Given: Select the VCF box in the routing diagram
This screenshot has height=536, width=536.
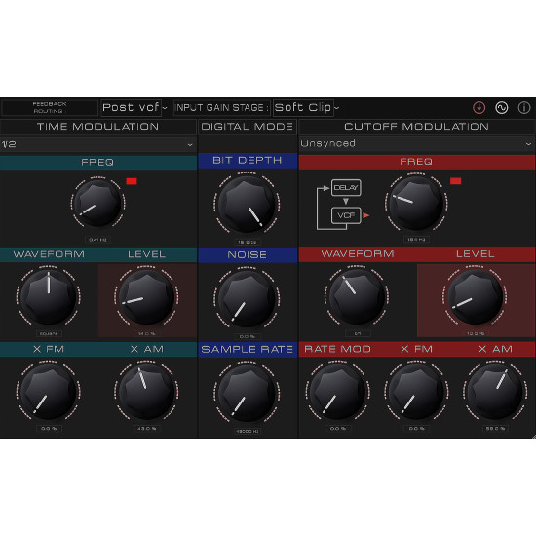Looking at the screenshot, I should point(346,215).
